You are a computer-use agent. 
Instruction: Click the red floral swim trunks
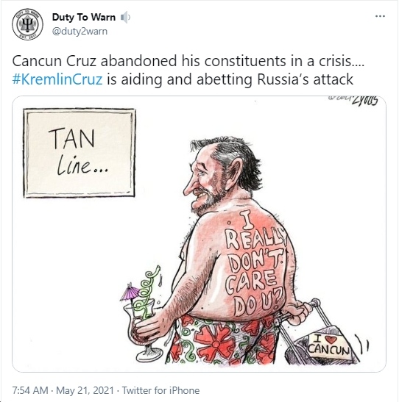point(222,340)
